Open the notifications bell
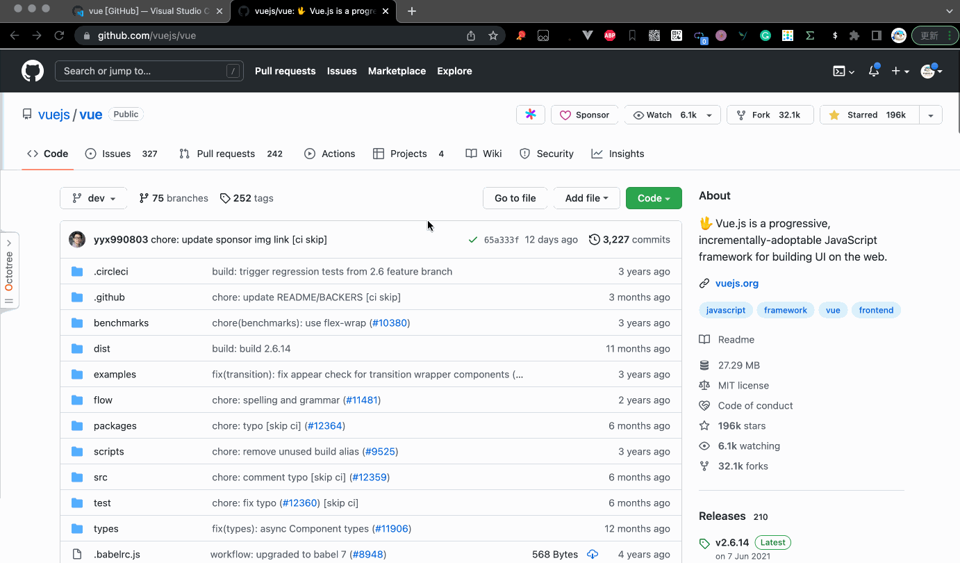Viewport: 960px width, 563px height. pos(873,70)
